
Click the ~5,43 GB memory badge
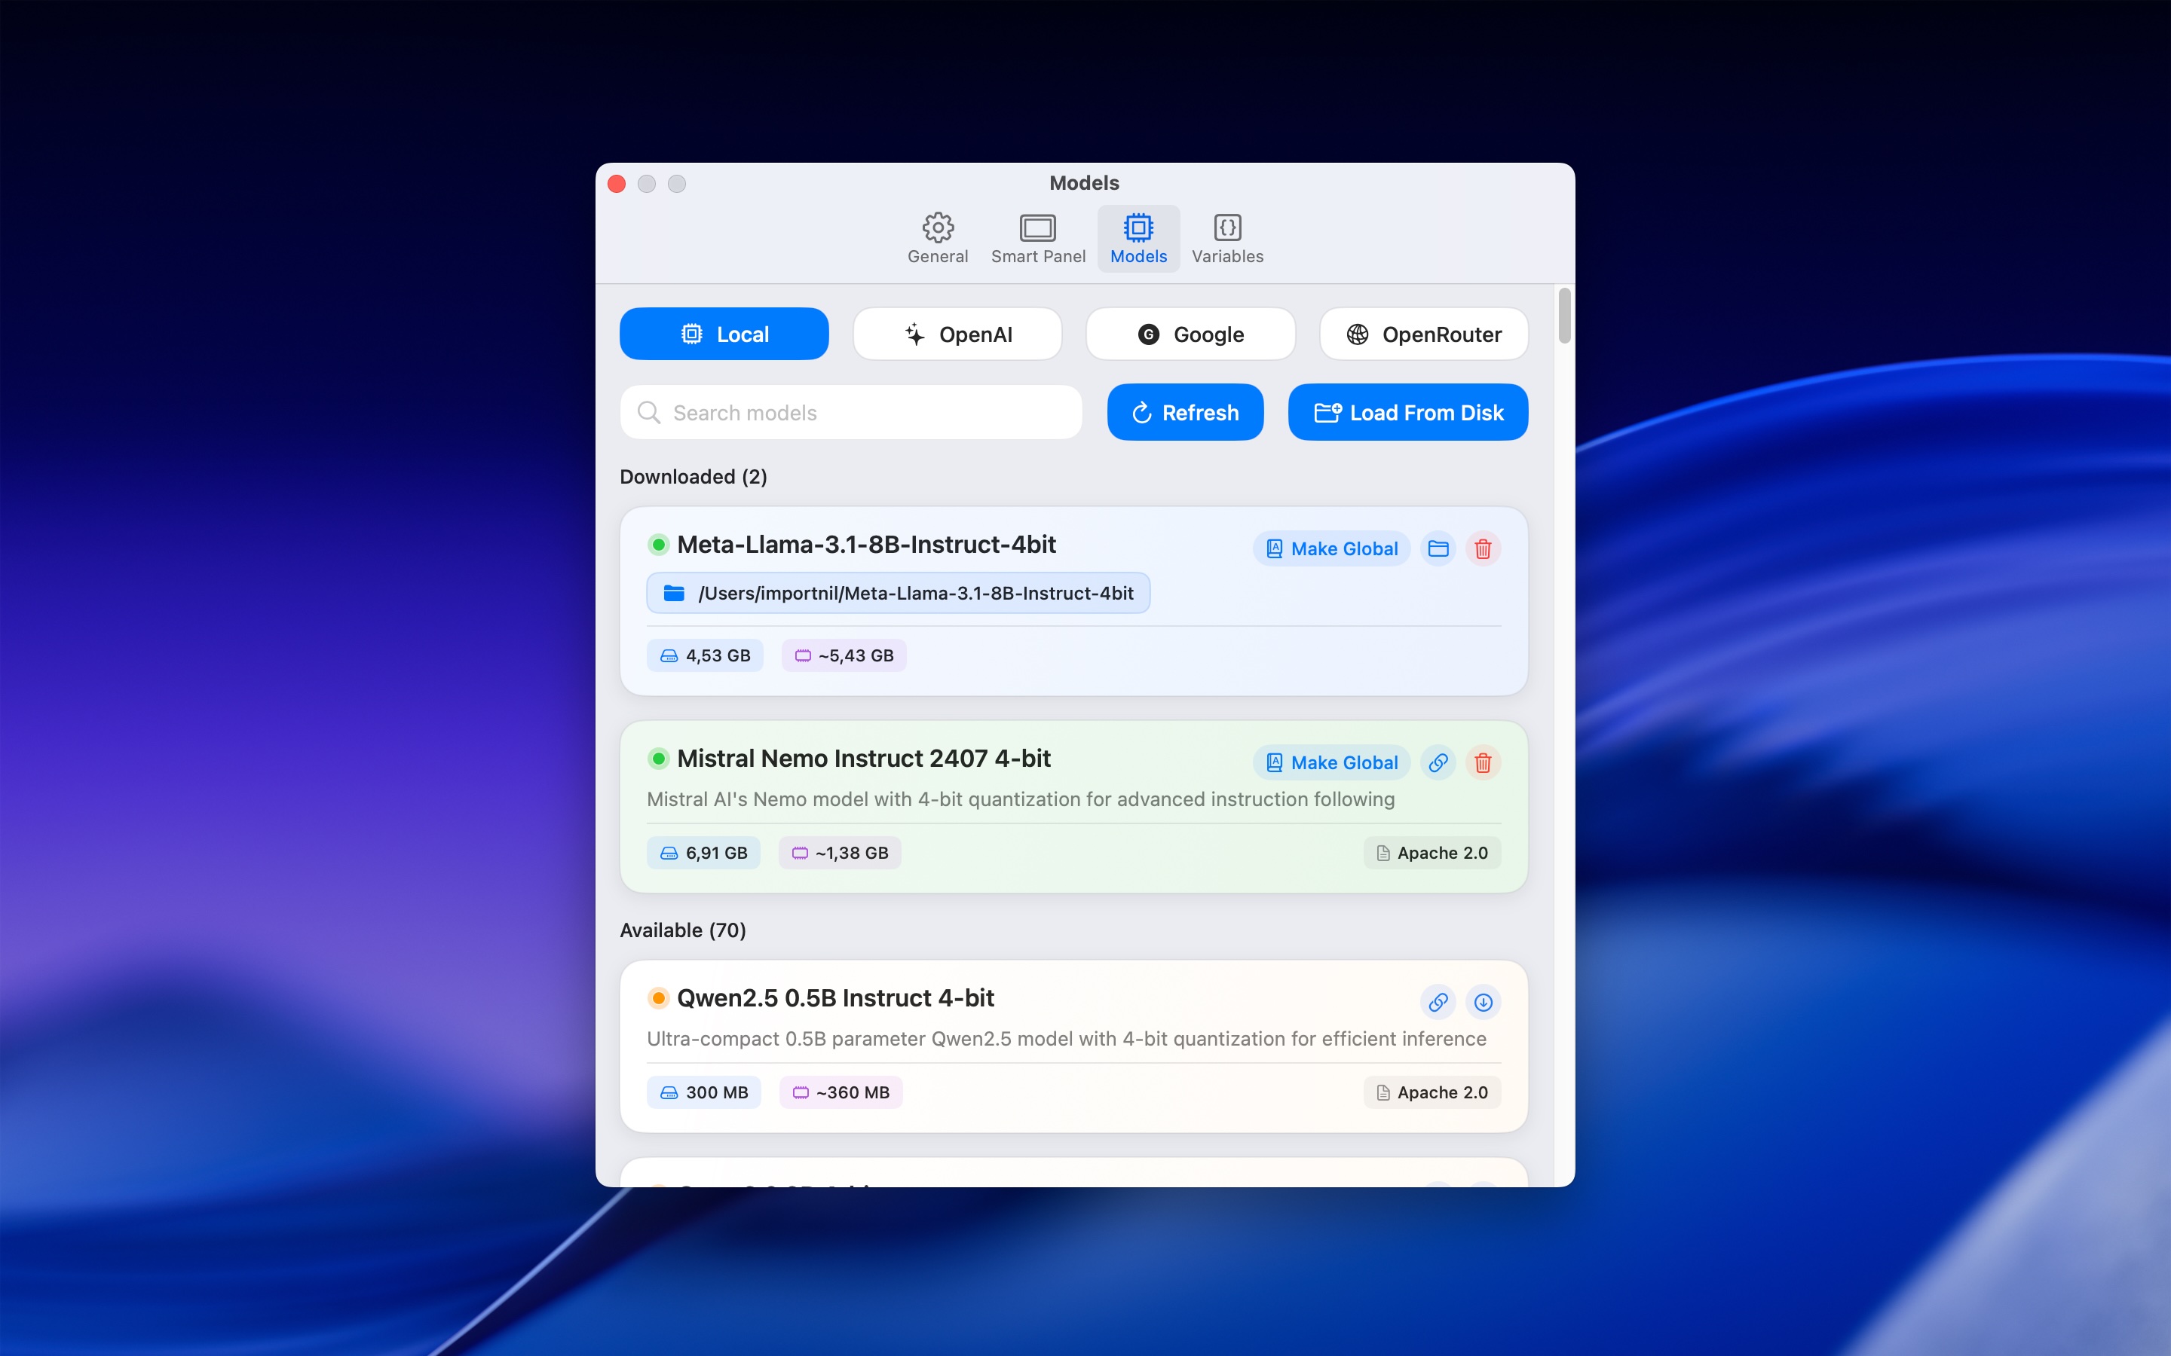tap(844, 655)
